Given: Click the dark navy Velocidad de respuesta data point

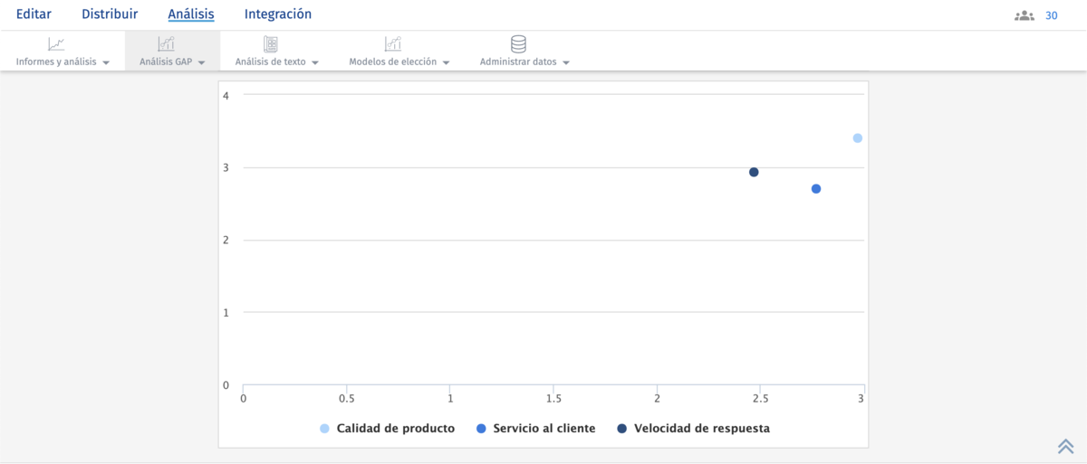Looking at the screenshot, I should click(x=754, y=172).
